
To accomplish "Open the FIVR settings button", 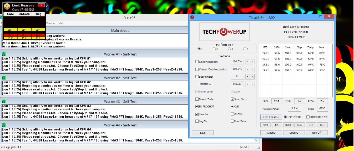I will click(x=265, y=125).
